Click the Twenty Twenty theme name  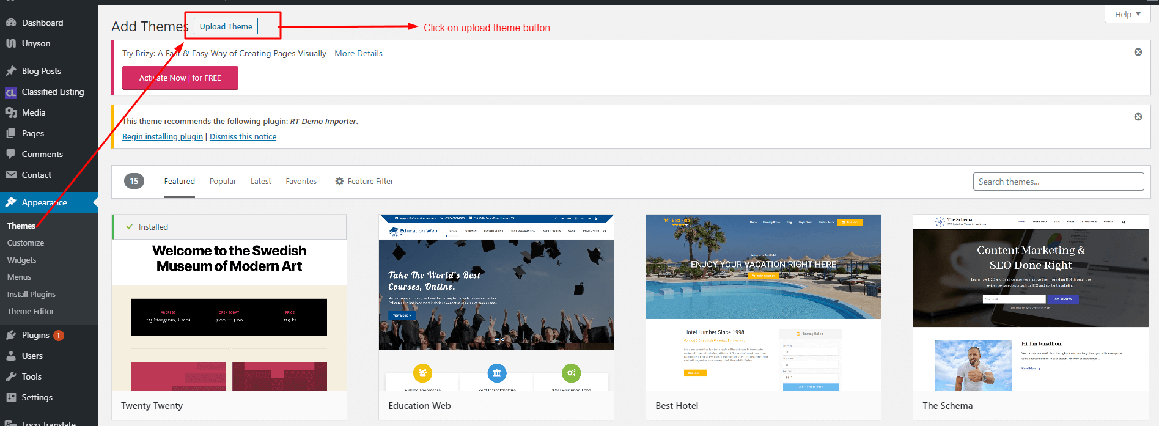[152, 406]
